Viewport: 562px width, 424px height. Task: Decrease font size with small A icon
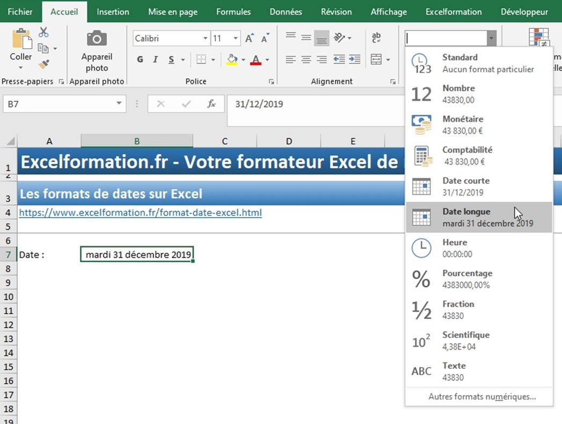click(x=265, y=38)
